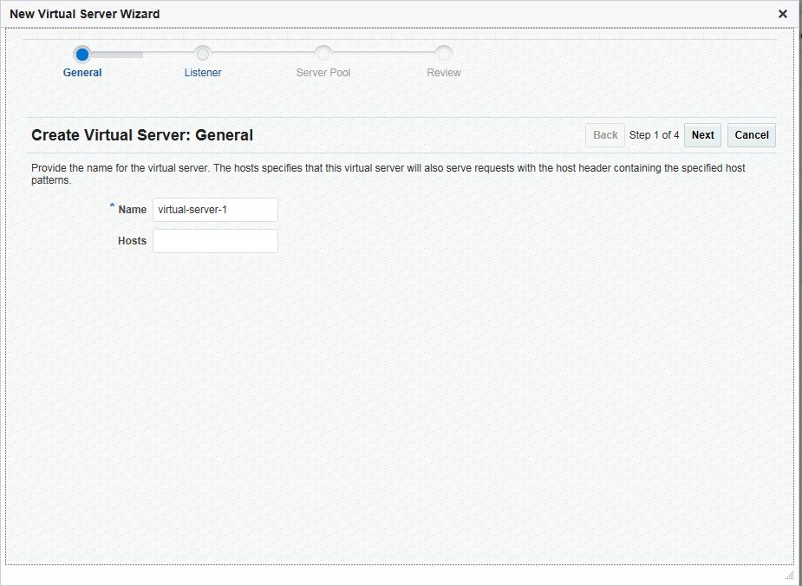Select the Review step circle indicator
This screenshot has height=586, width=802.
[x=444, y=55]
